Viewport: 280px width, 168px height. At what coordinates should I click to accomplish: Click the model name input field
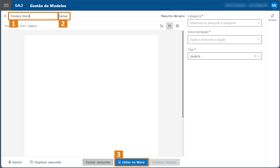(x=33, y=16)
